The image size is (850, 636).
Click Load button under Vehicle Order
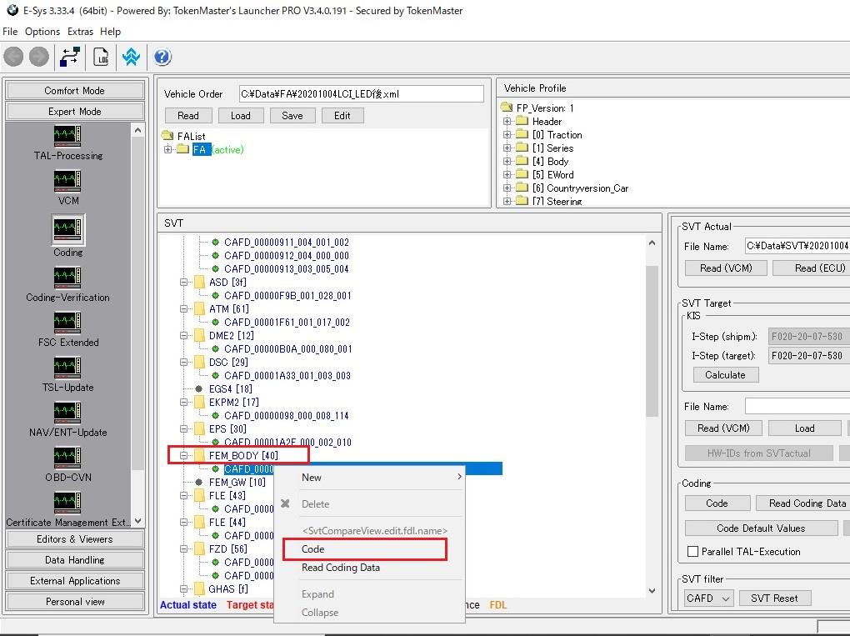coord(241,116)
